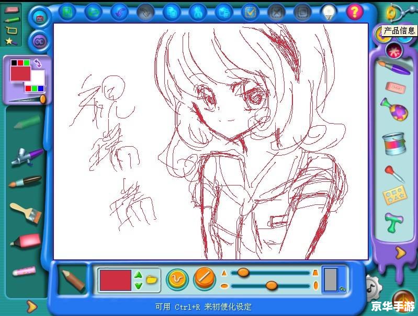This screenshot has width=418, height=316.
Task: Expand more tools with right panel arrow
Action: (400, 252)
